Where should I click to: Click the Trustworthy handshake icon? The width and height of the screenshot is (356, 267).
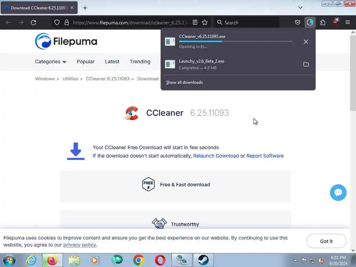tap(159, 224)
